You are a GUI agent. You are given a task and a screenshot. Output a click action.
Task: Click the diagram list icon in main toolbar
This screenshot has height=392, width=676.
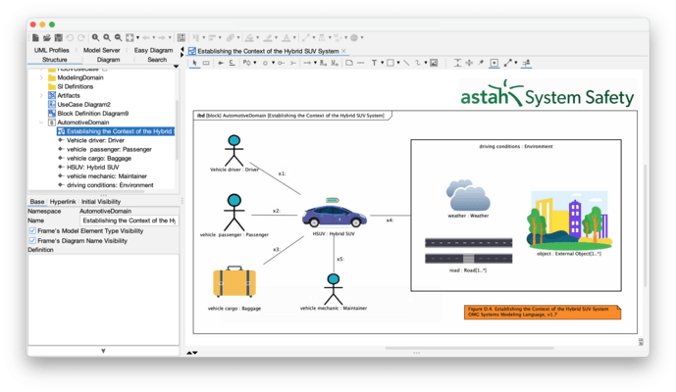pos(182,38)
